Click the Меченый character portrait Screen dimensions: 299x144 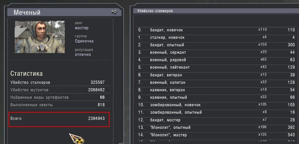tap(40, 37)
